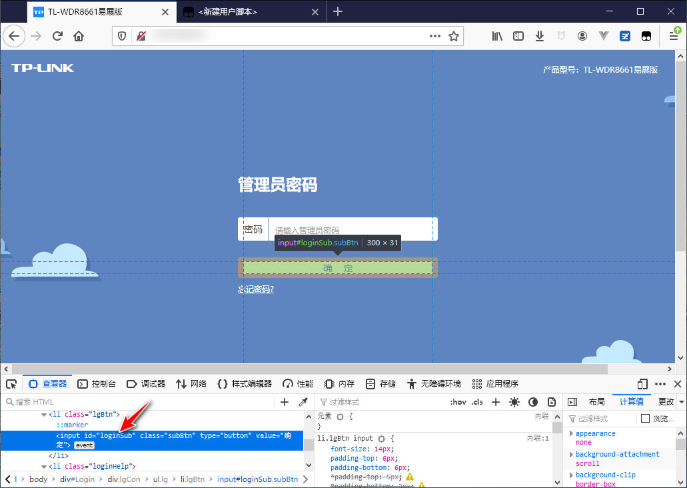The height and width of the screenshot is (488, 687).
Task: Expand the background-attachment computed property
Action: pos(571,454)
